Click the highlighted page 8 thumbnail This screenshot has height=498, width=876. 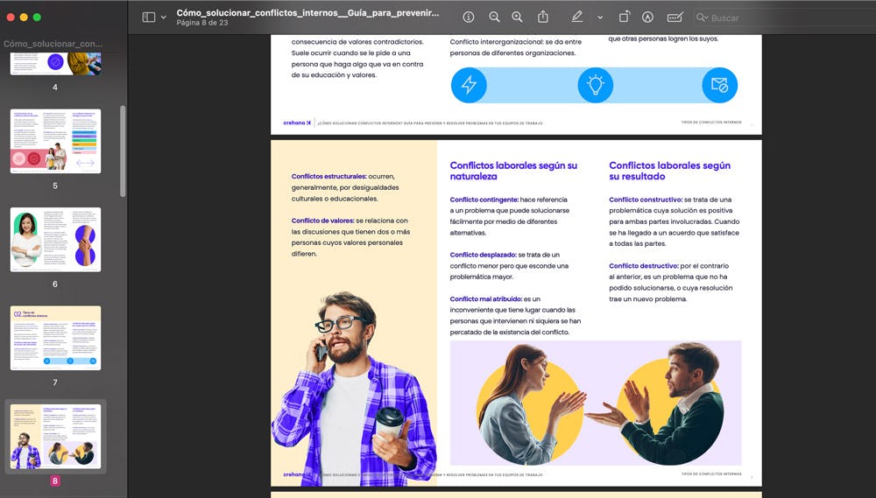click(55, 436)
